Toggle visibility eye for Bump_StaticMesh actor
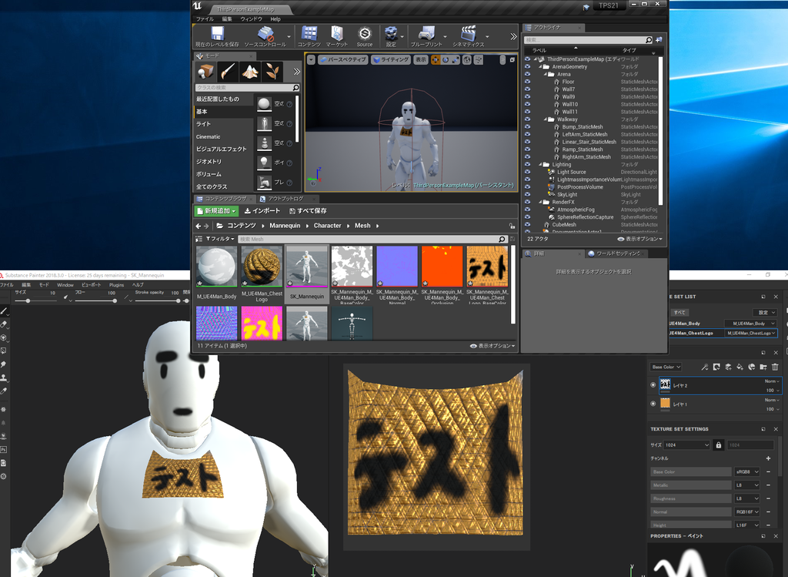Viewport: 788px width, 577px height. point(528,127)
